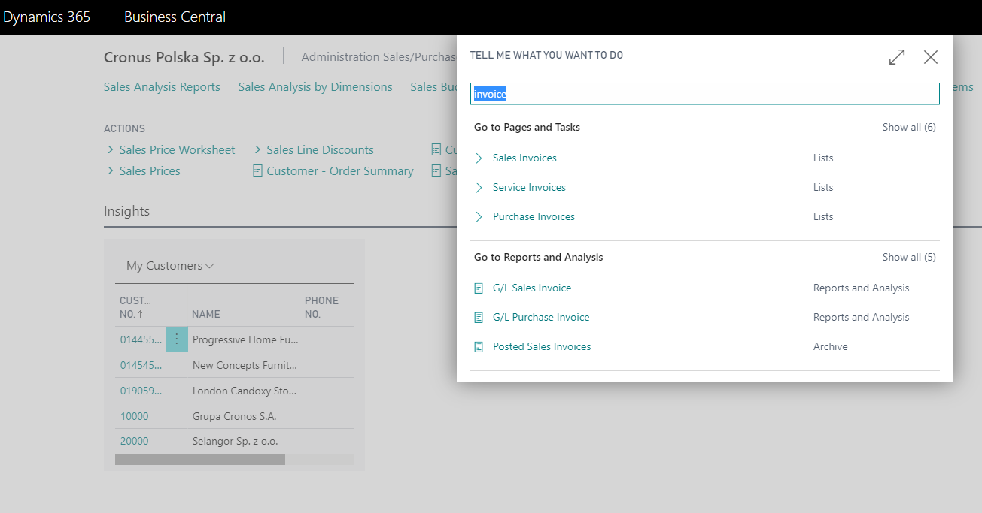
Task: Click the My Customers horizontal scrollbar
Action: point(200,460)
